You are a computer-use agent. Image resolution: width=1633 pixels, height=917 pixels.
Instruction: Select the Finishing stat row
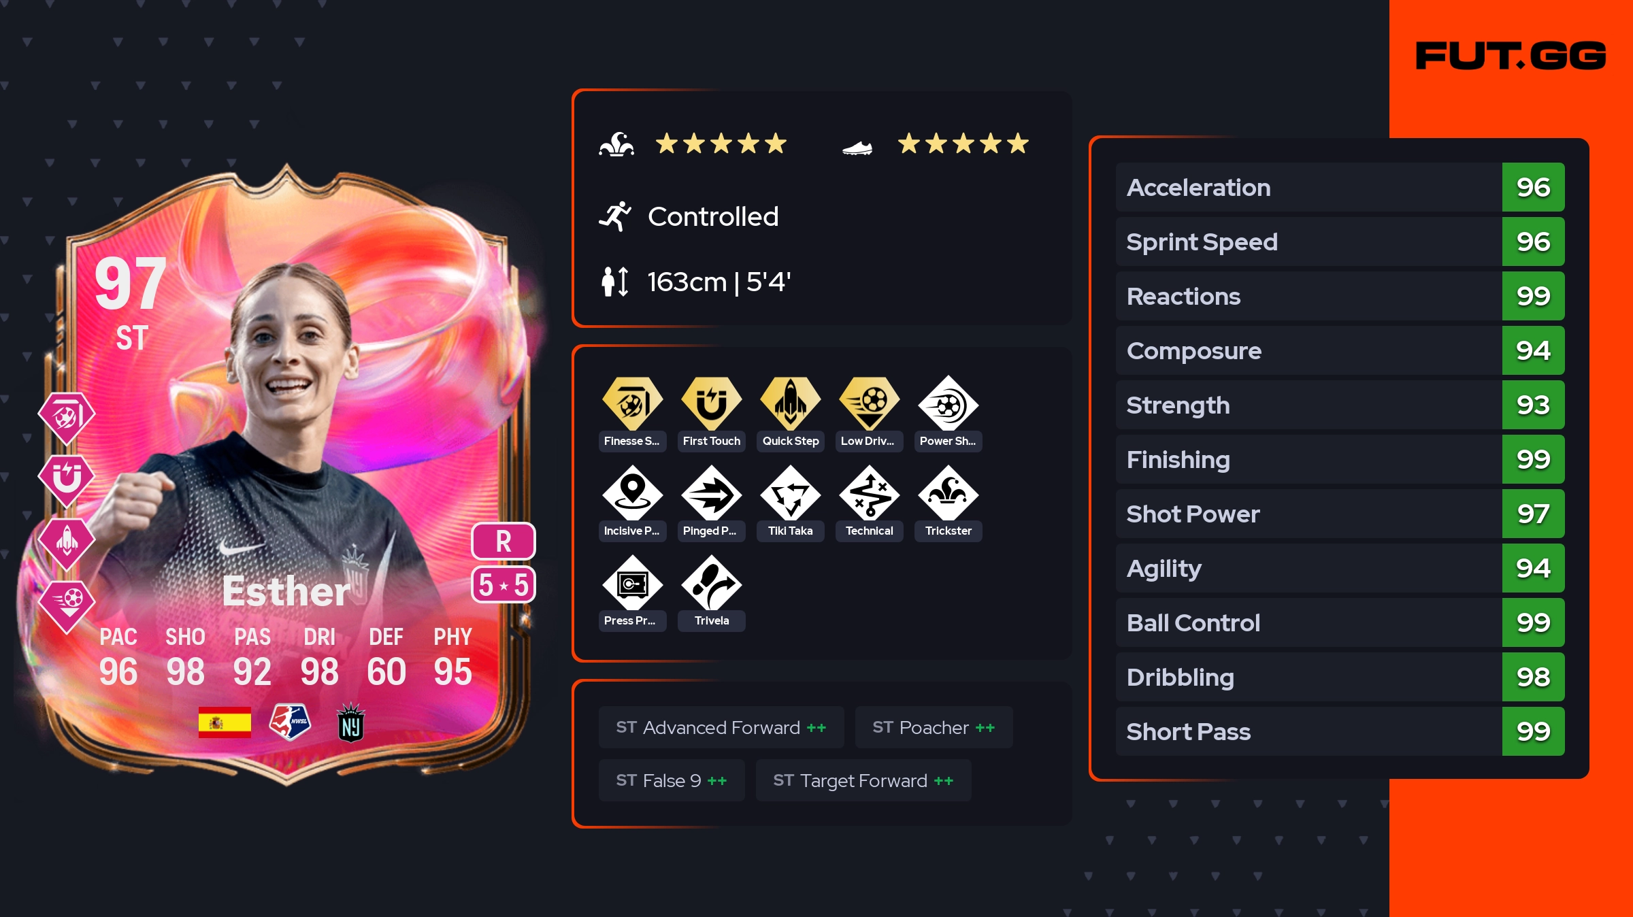1340,459
